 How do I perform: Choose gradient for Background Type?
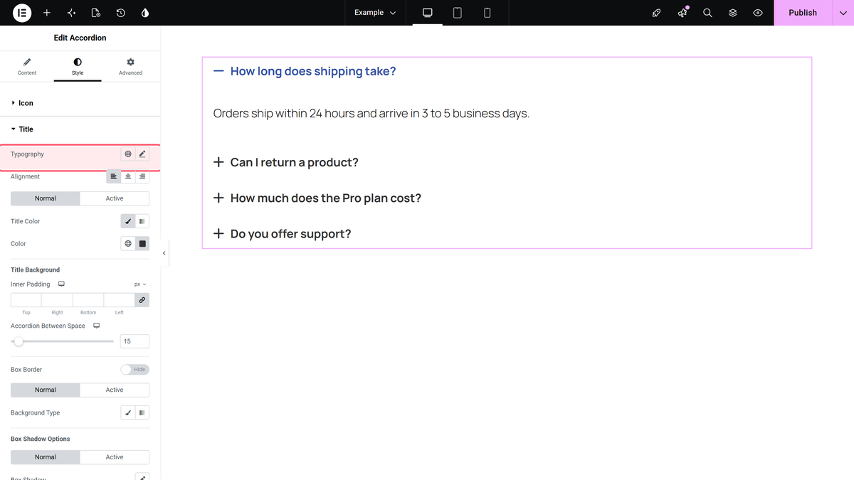click(x=142, y=412)
